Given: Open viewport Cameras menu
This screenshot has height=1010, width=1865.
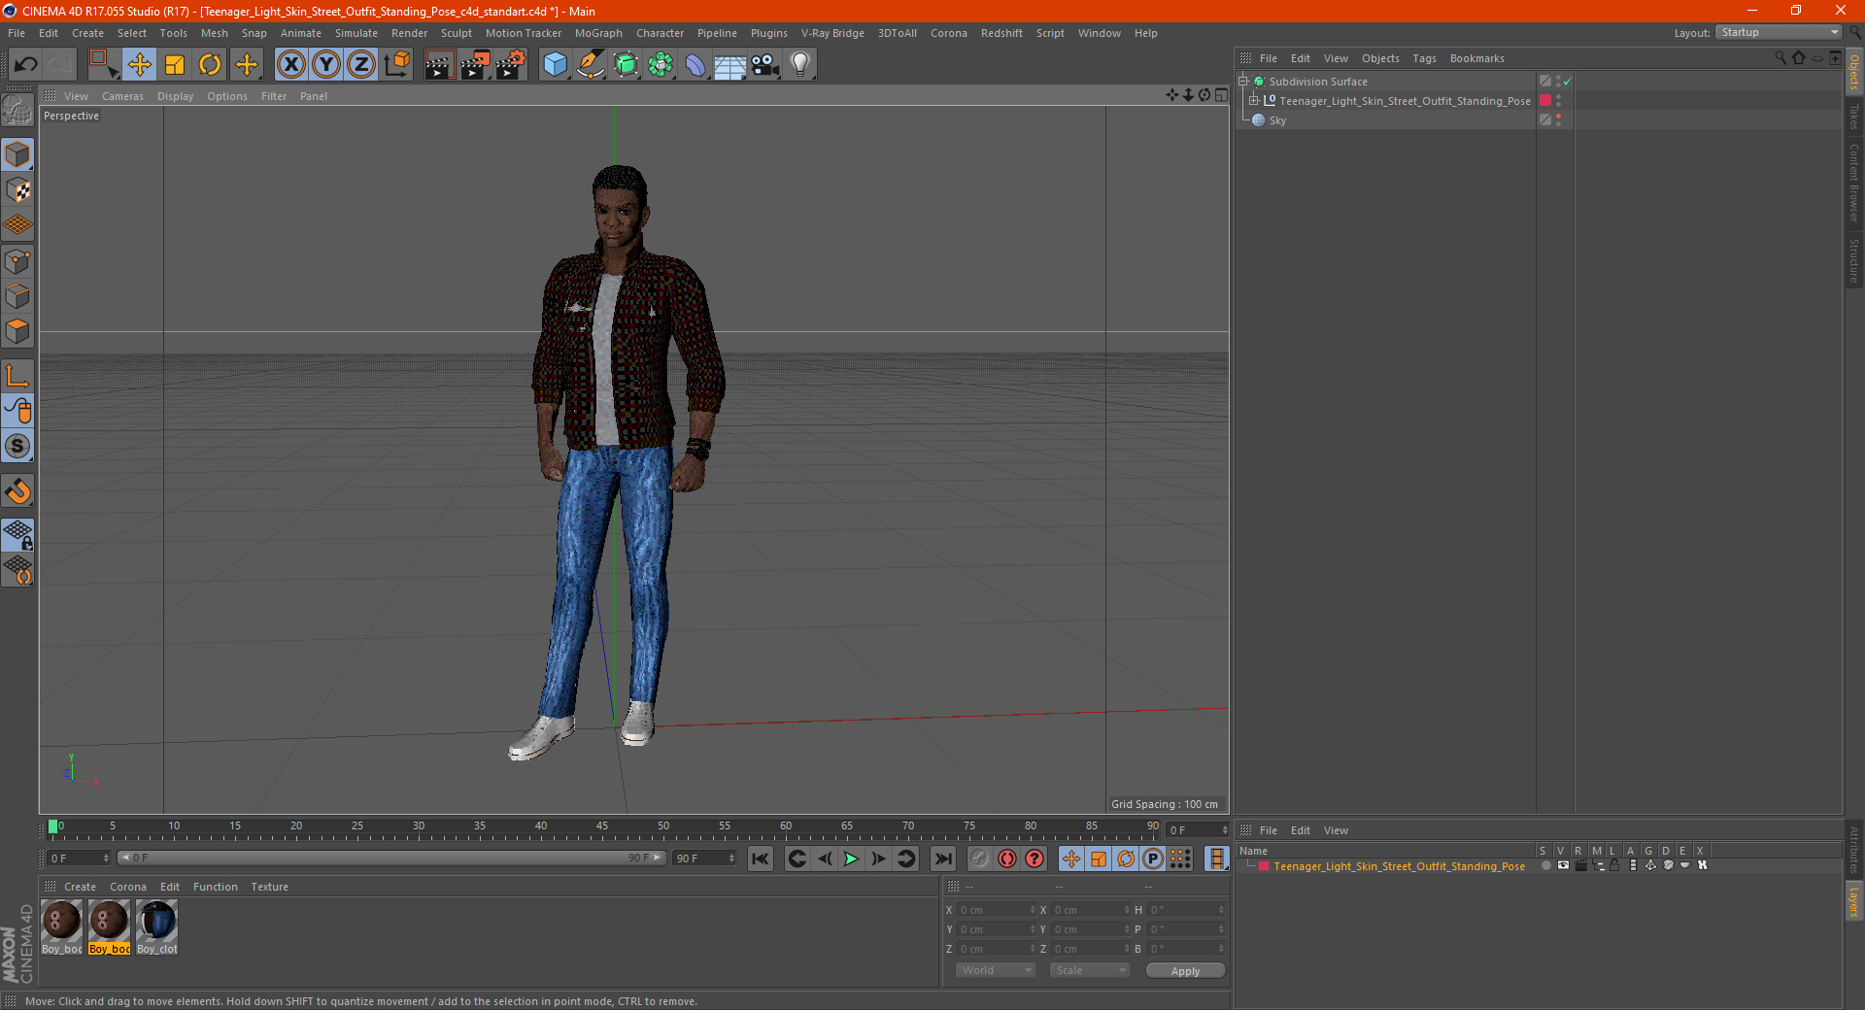Looking at the screenshot, I should 122,96.
